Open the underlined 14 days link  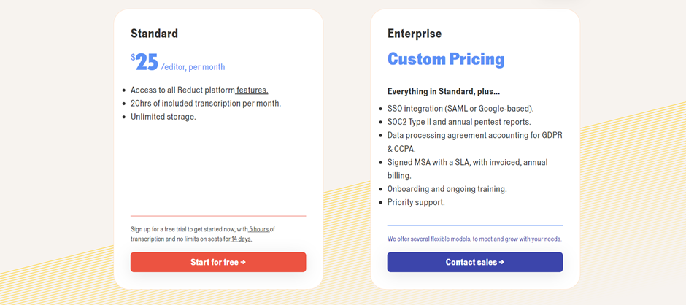pyautogui.click(x=241, y=239)
